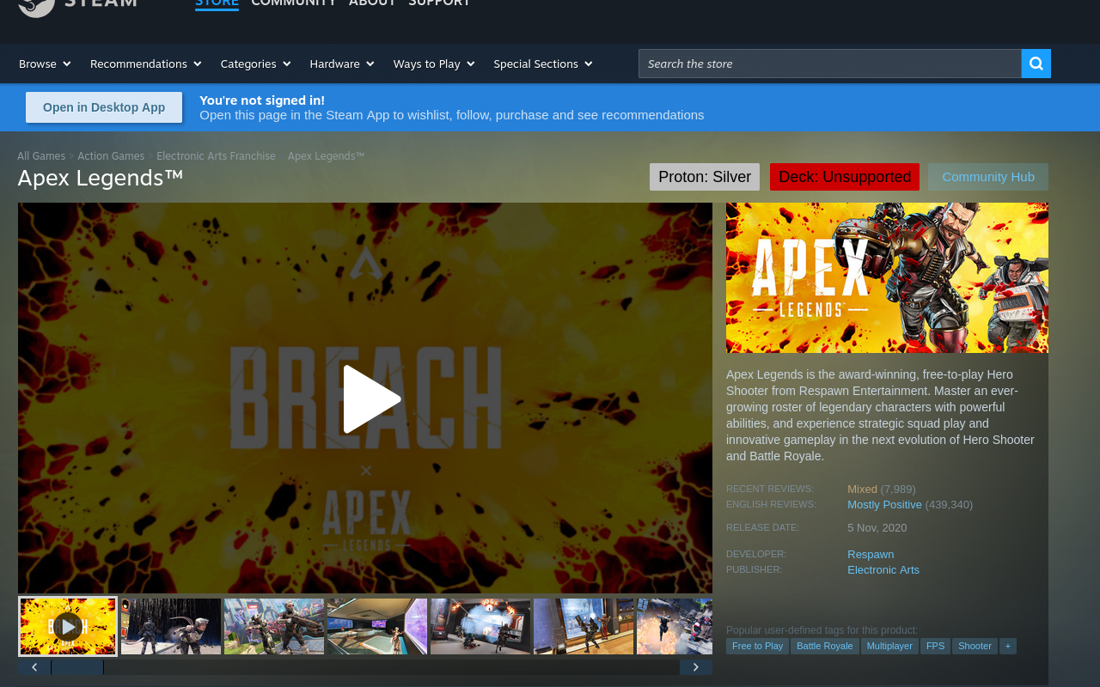
Task: Click the You're not signed in! notice
Action: coord(262,100)
